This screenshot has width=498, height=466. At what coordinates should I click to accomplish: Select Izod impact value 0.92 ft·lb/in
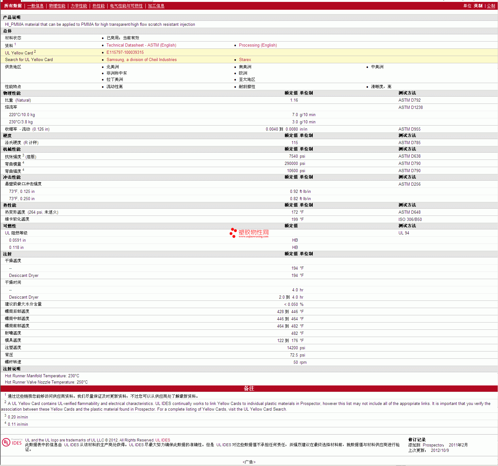click(300, 191)
